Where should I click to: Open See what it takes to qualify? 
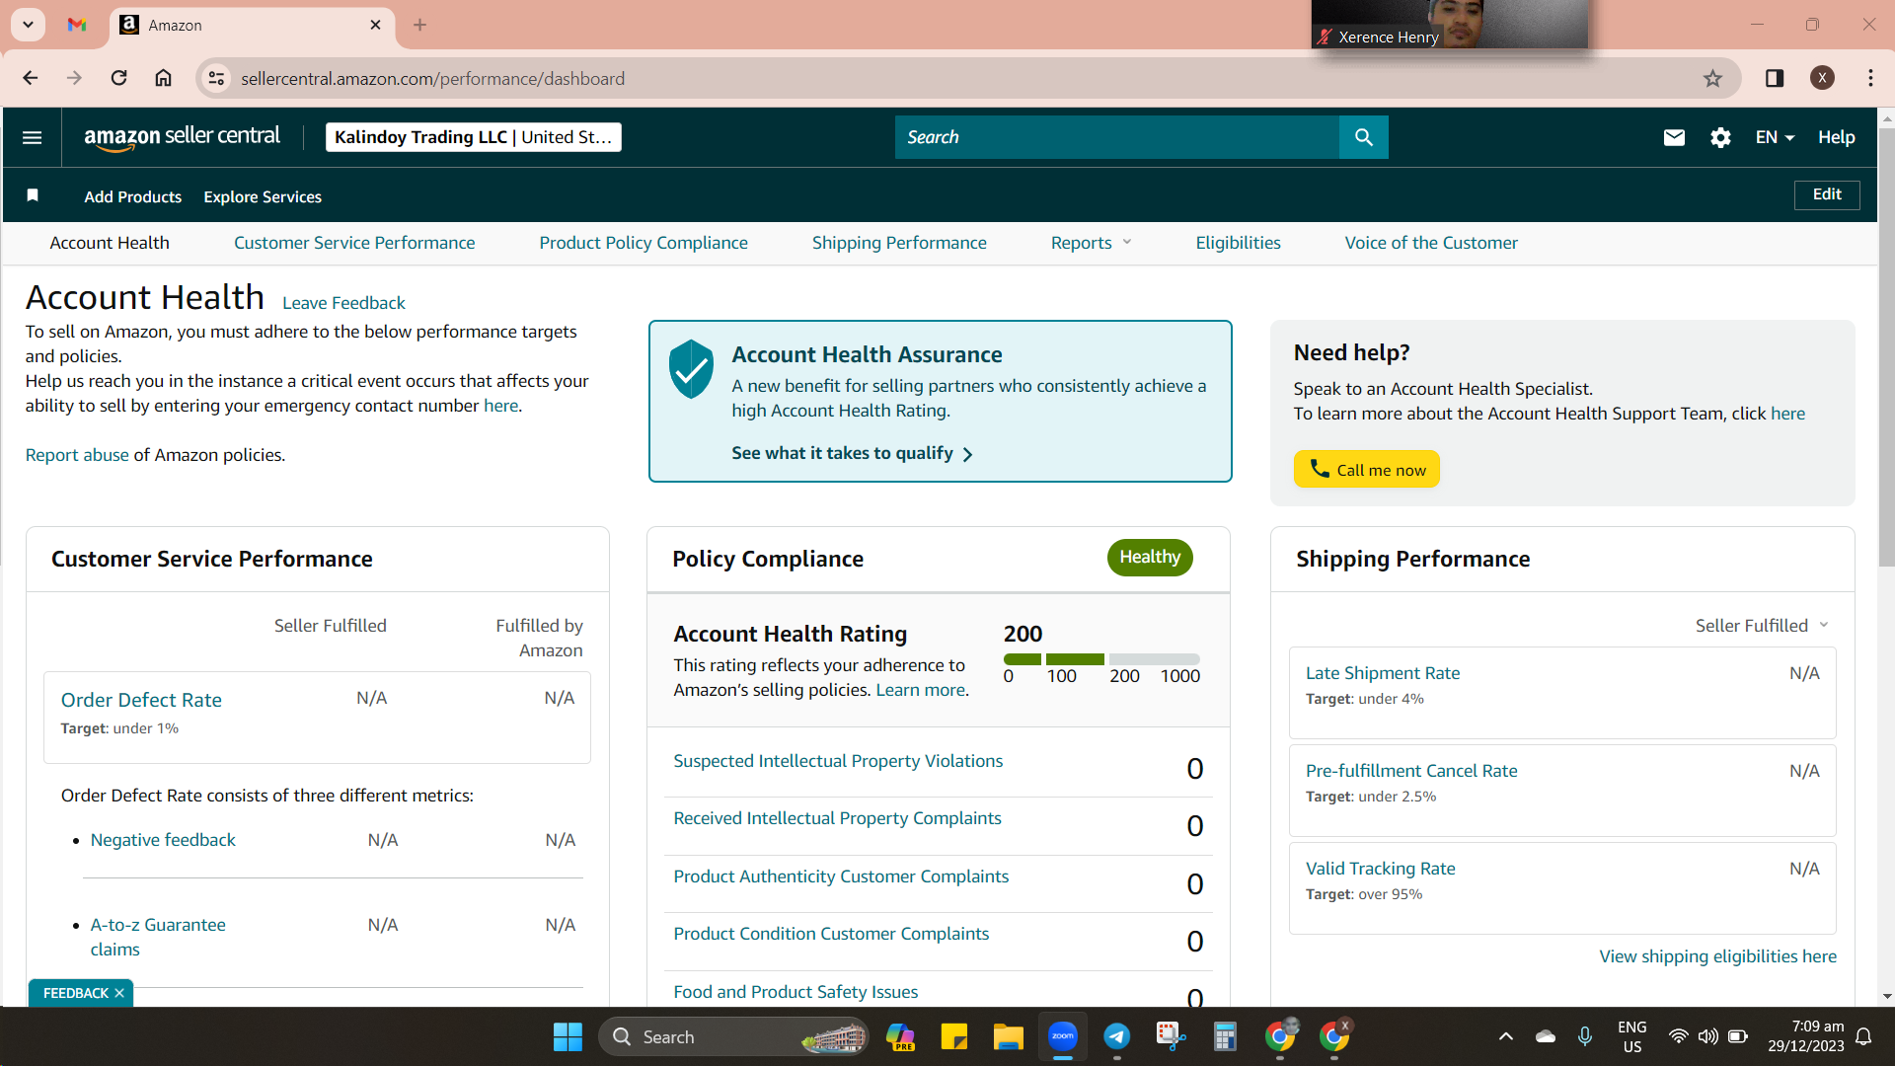853,453
